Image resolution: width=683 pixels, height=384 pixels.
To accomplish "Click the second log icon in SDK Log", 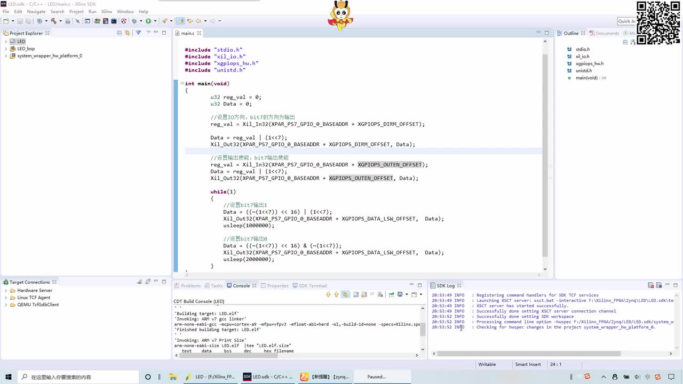I will click(x=659, y=285).
